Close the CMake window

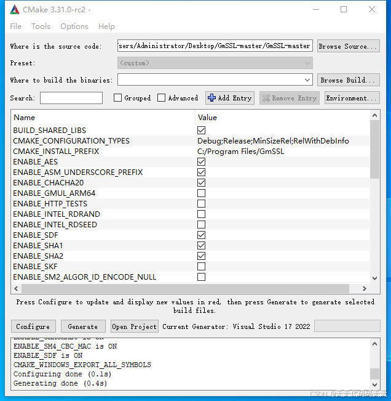pyautogui.click(x=372, y=10)
